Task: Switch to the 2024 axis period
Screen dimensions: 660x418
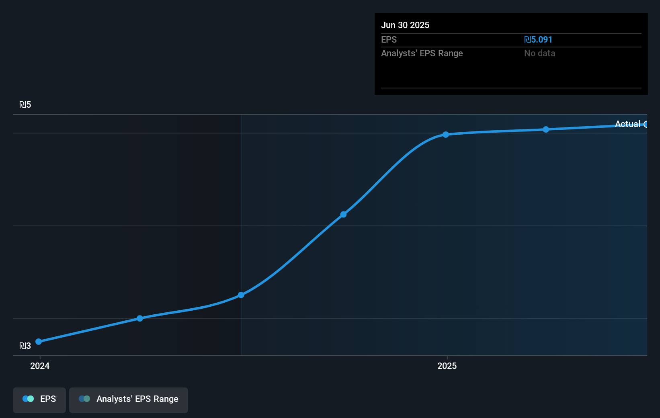Action: click(39, 366)
